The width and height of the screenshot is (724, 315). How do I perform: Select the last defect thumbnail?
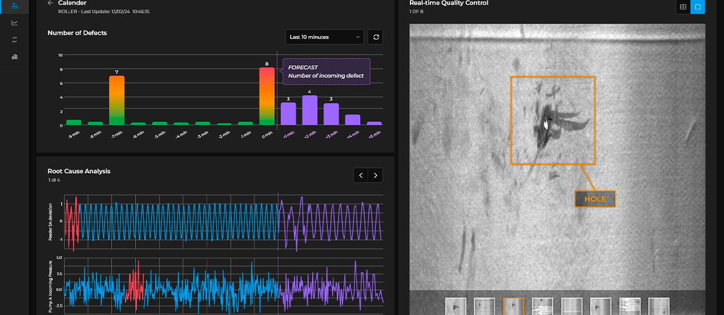click(x=659, y=307)
